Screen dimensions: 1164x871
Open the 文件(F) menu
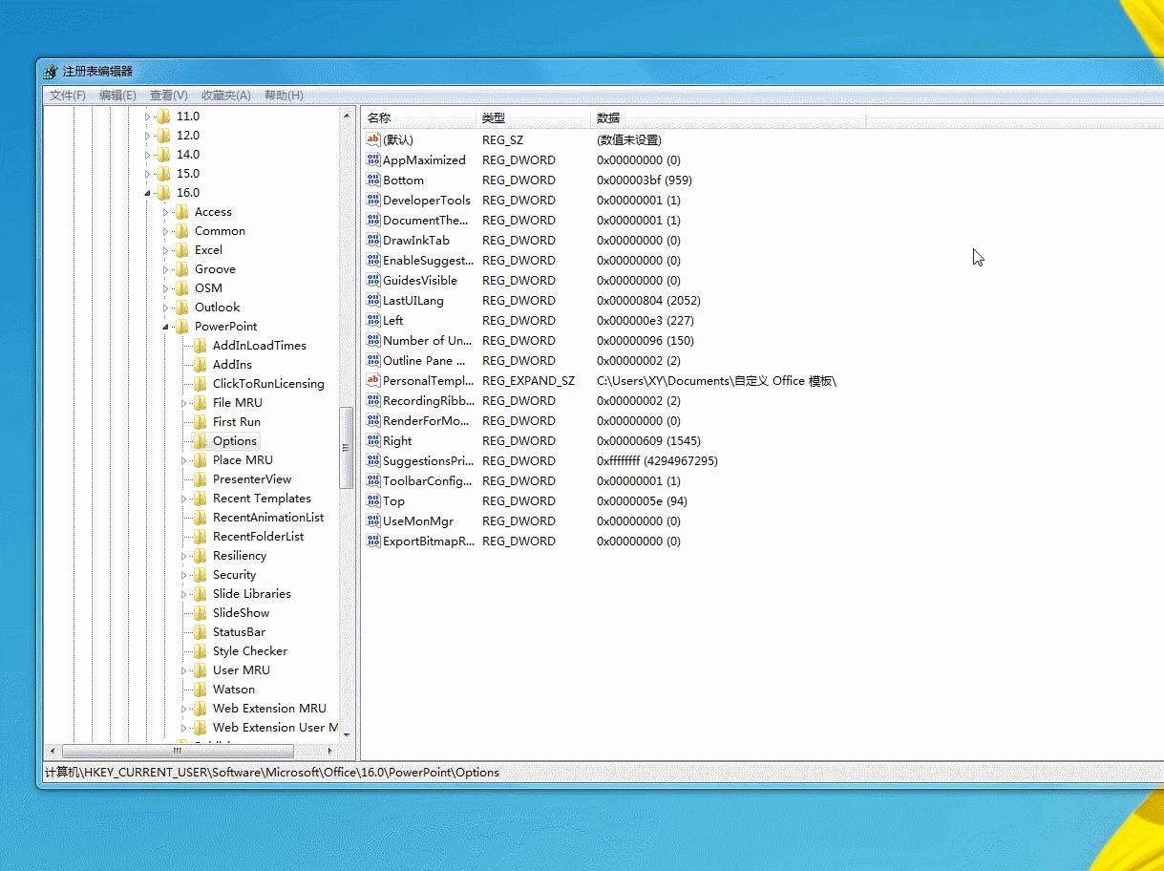[68, 96]
